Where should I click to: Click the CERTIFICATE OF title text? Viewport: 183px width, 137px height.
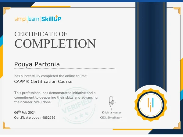point(41,34)
